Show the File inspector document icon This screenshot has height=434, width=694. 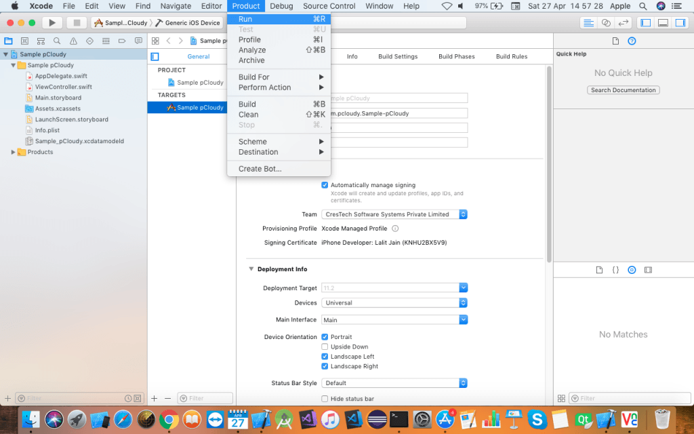click(x=615, y=41)
